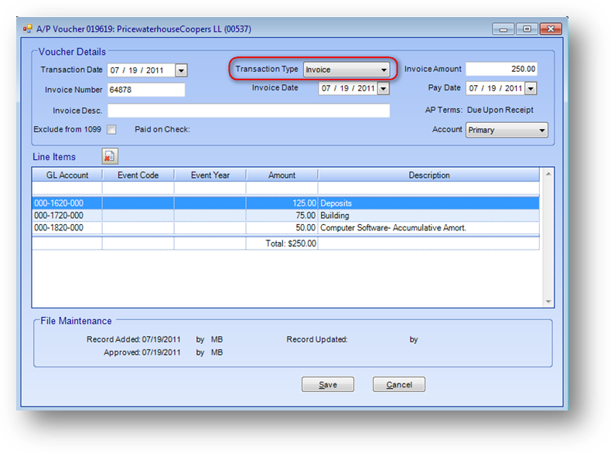Click the delete line item icon

[x=110, y=156]
